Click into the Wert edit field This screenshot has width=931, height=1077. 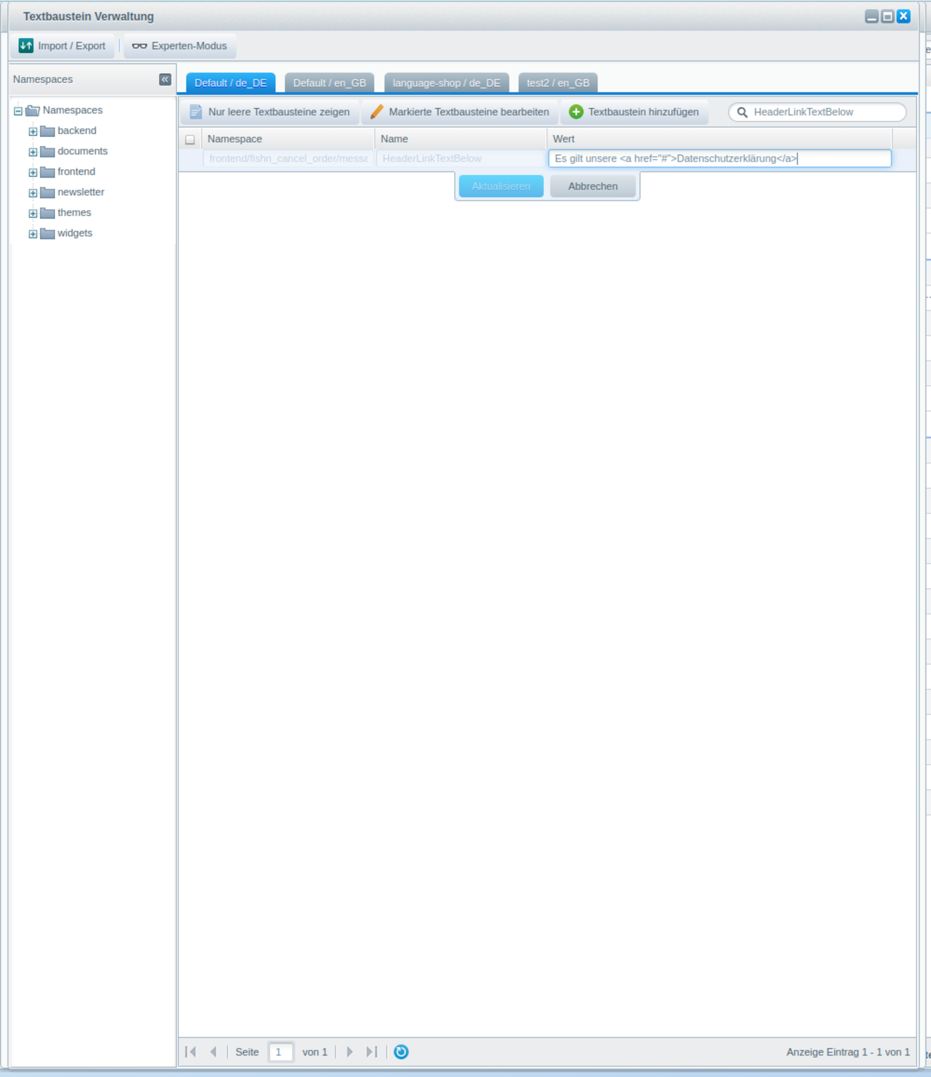pos(720,159)
